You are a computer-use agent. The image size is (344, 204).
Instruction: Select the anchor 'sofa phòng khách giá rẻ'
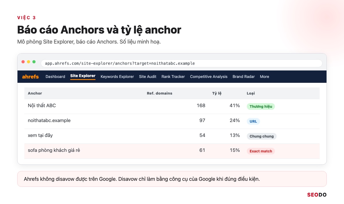[x=54, y=150]
